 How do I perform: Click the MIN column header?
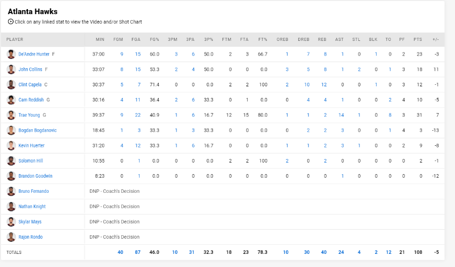pyautogui.click(x=100, y=39)
